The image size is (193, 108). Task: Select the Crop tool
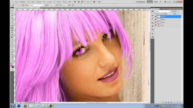(x=12, y=20)
